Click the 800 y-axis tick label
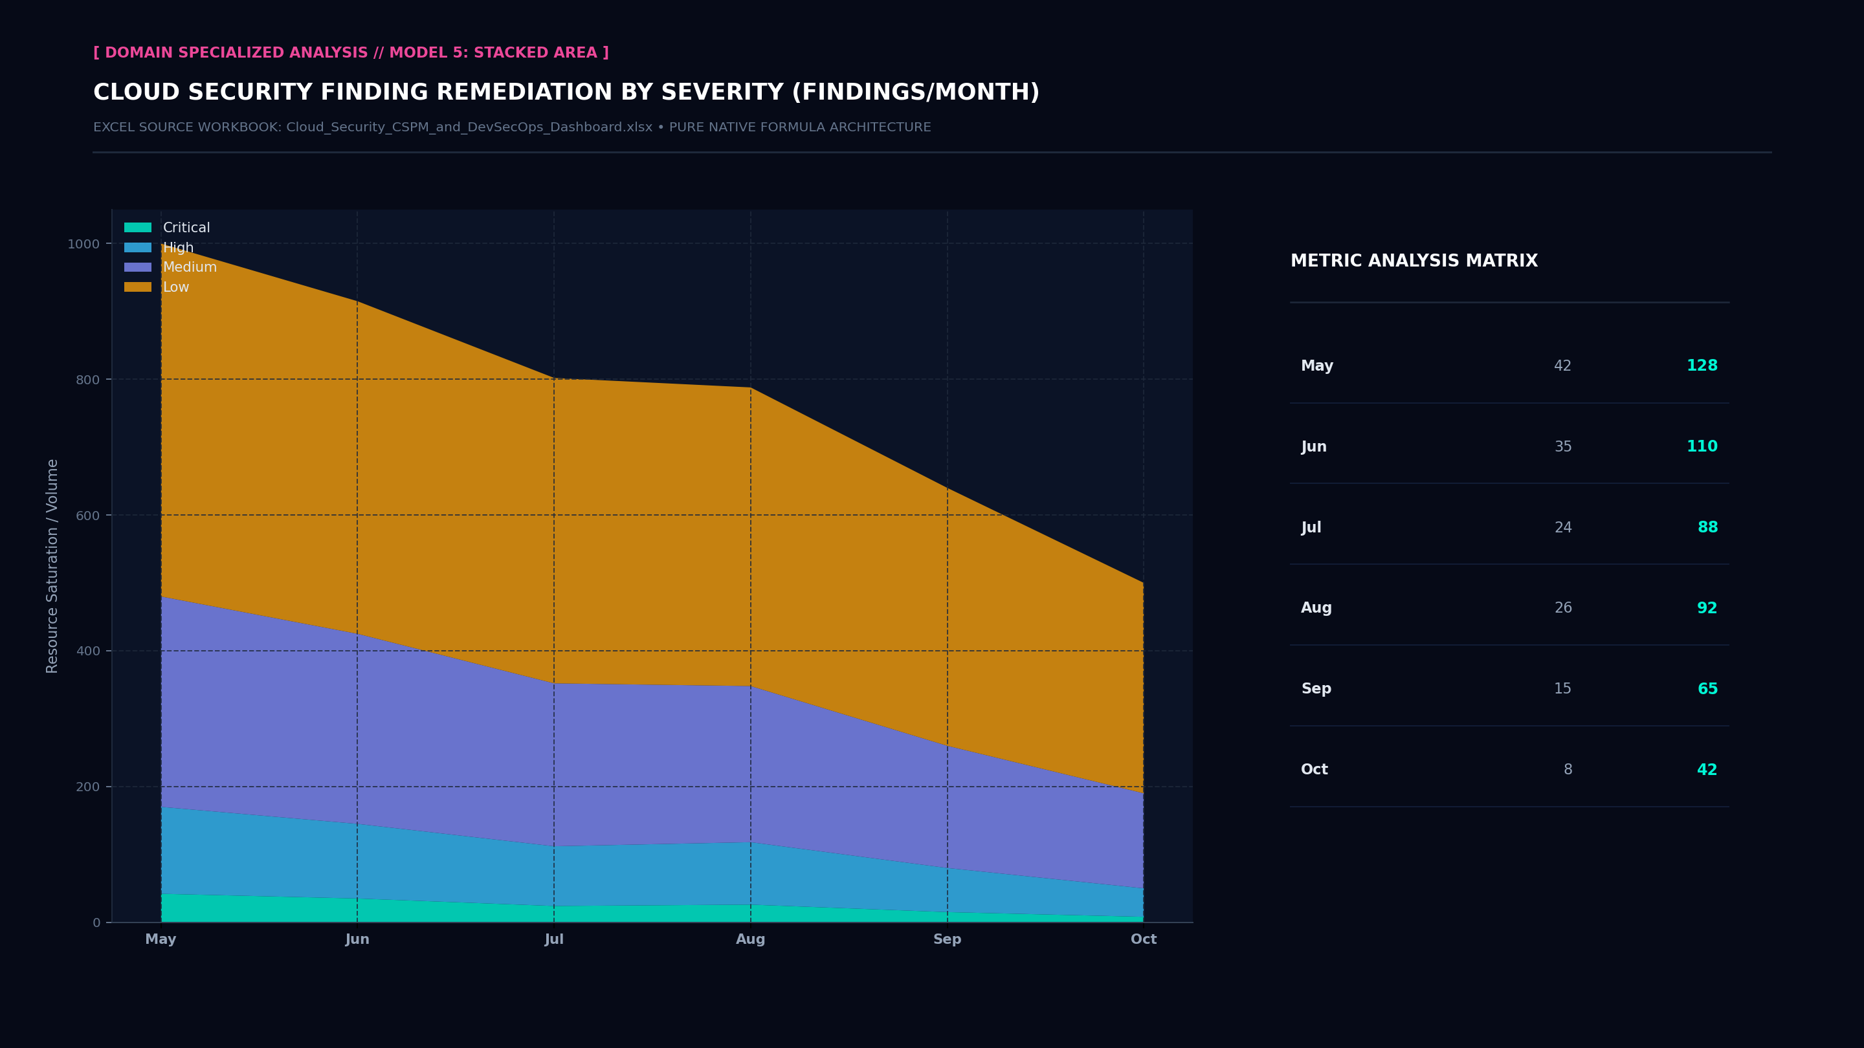Viewport: 1864px width, 1048px height. [x=87, y=380]
